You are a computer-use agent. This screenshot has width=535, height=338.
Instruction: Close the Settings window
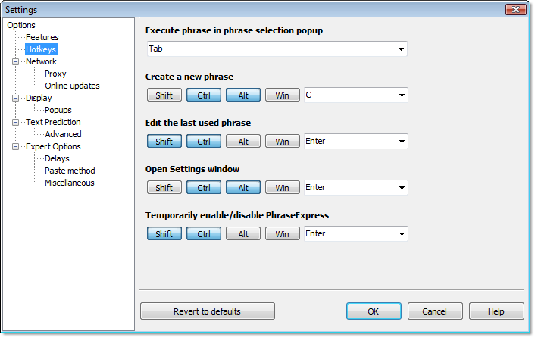click(515, 10)
